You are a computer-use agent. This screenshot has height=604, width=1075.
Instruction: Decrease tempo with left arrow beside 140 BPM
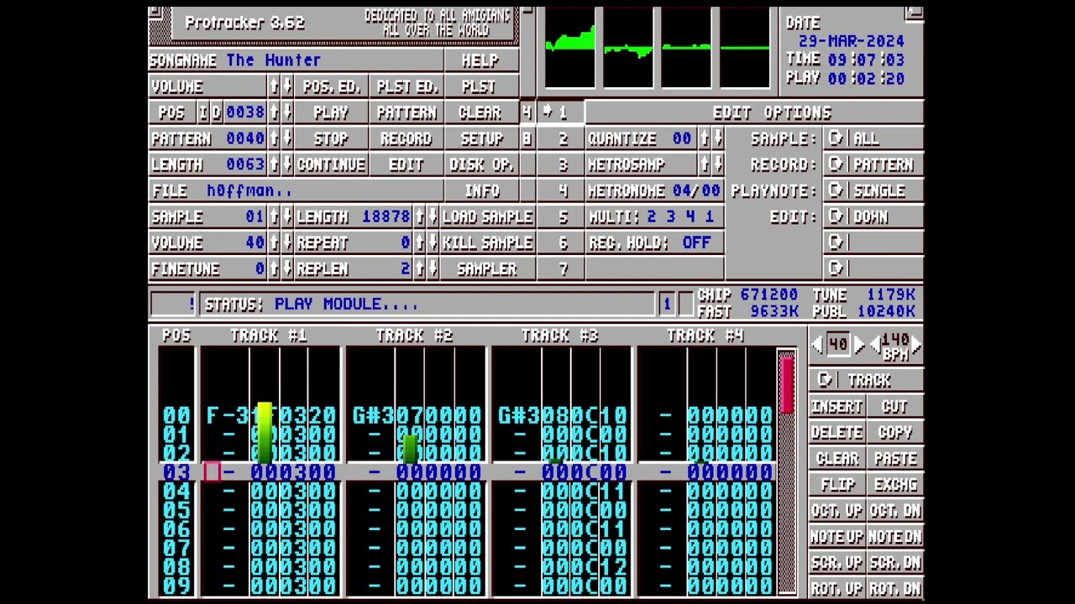874,345
